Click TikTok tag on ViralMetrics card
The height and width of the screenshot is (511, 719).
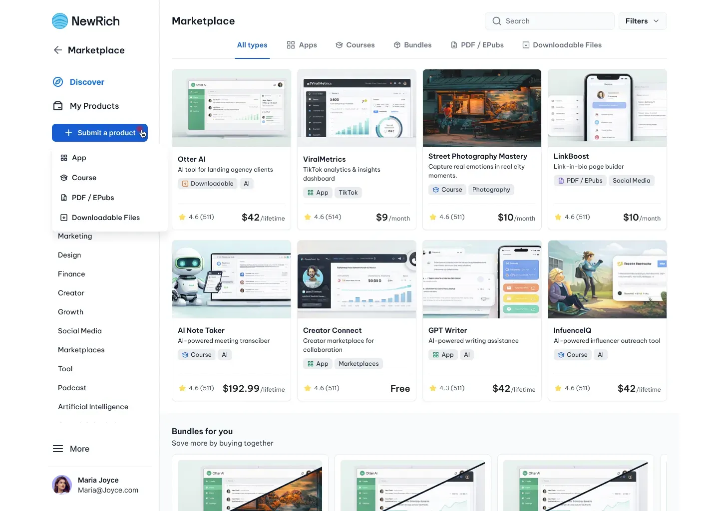pos(348,193)
